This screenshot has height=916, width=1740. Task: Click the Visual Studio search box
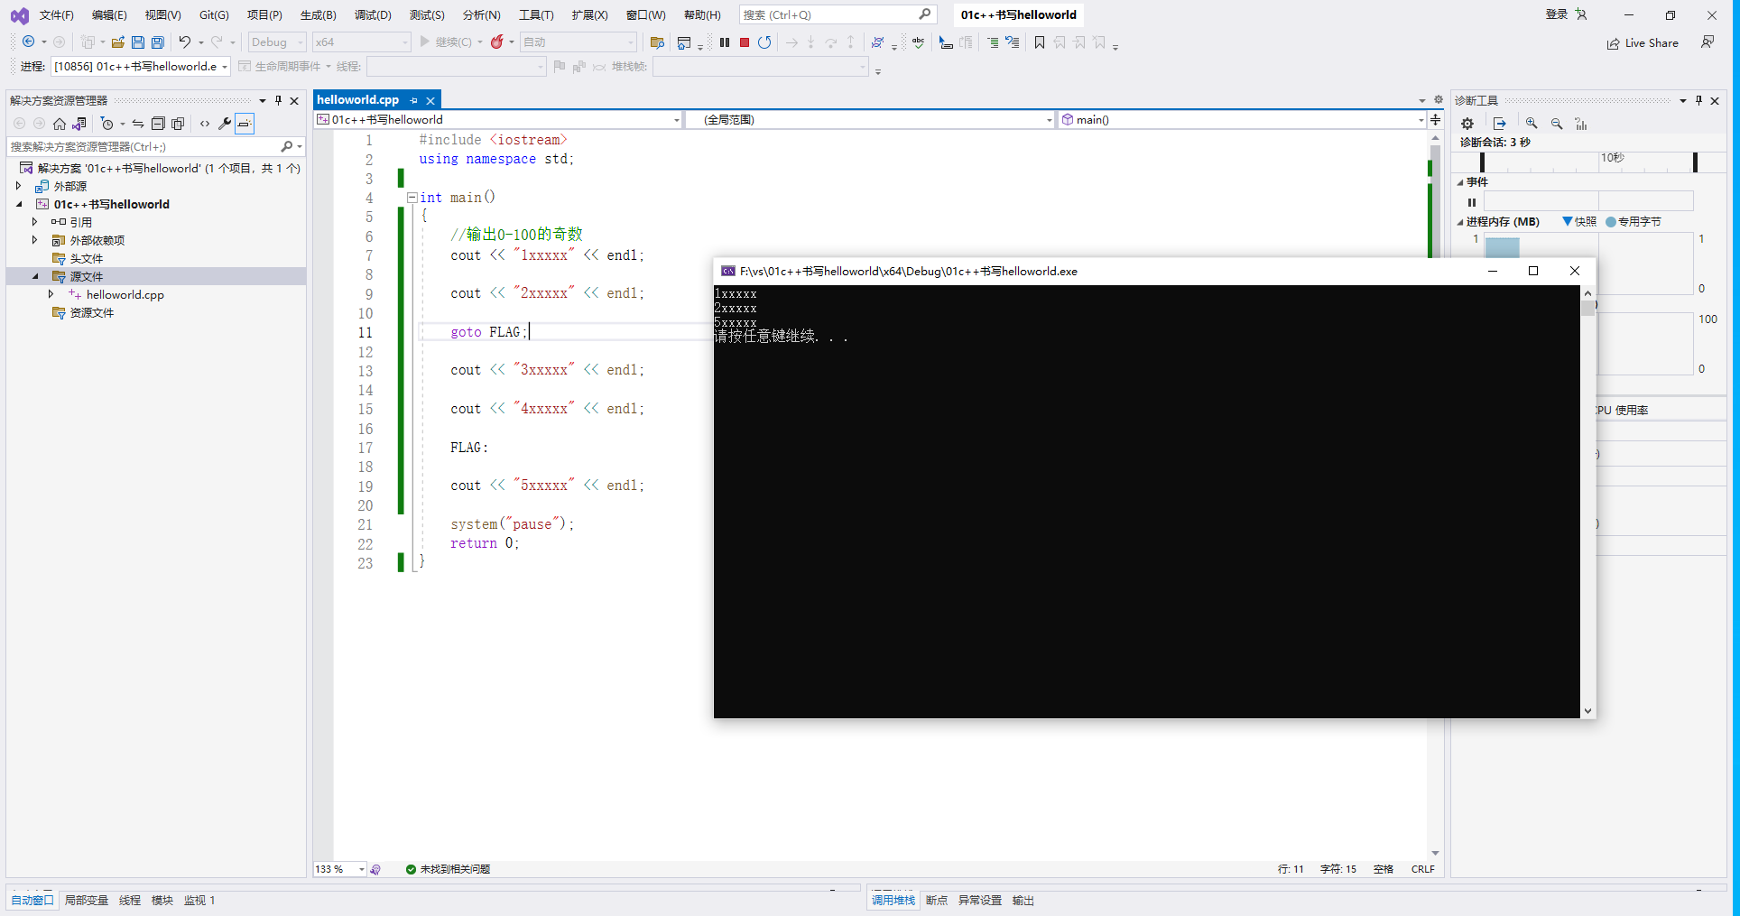[837, 14]
